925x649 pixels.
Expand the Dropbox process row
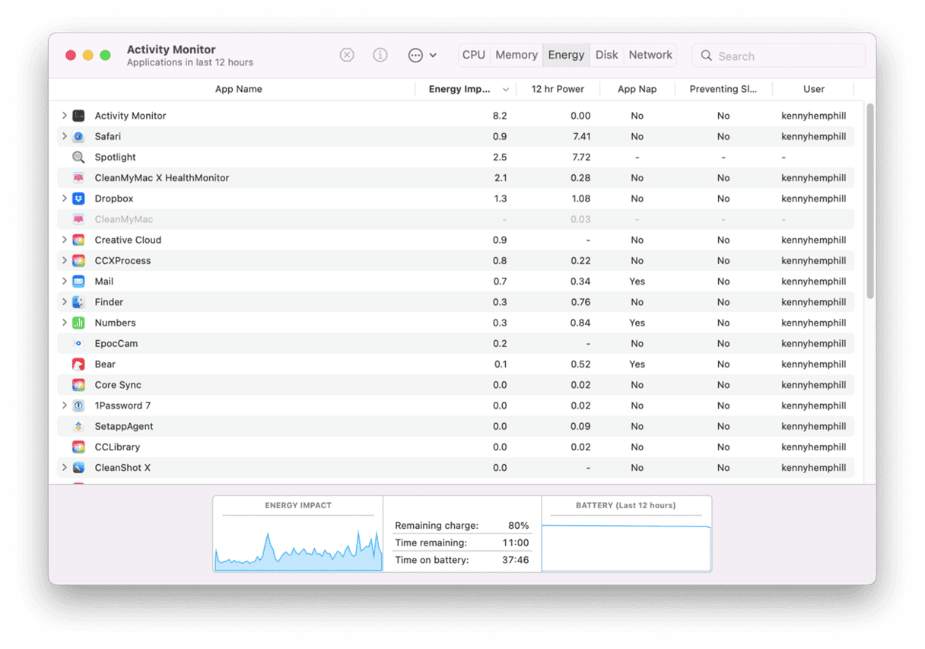(64, 199)
